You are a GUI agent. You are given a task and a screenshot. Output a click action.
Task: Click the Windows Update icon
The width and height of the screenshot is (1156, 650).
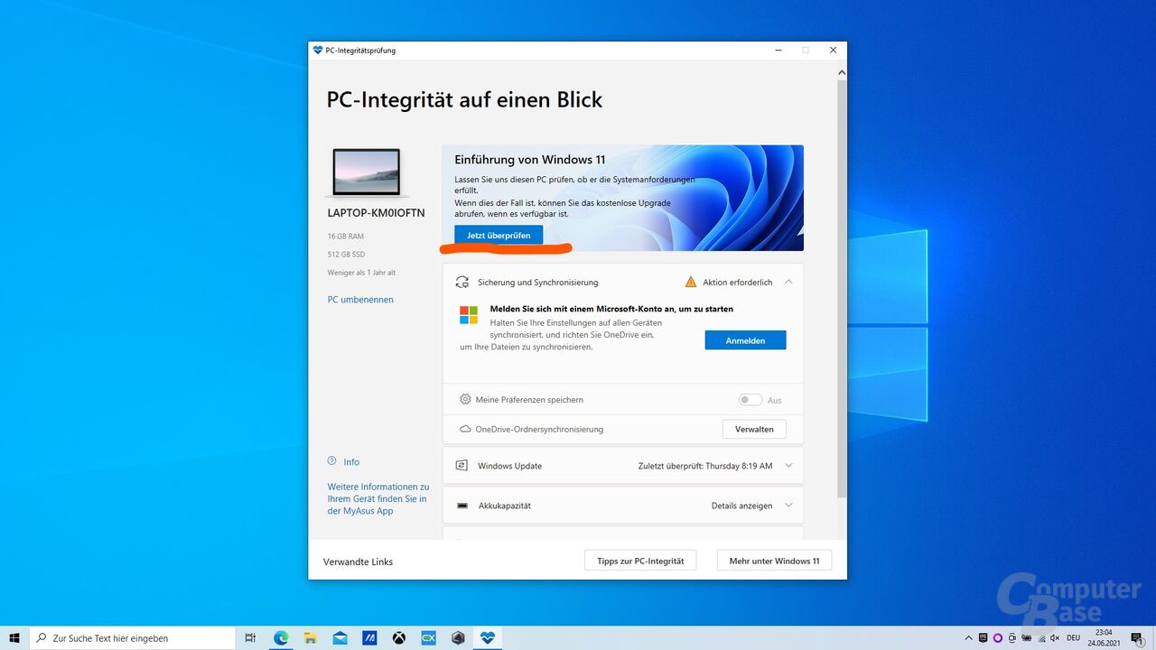[462, 465]
